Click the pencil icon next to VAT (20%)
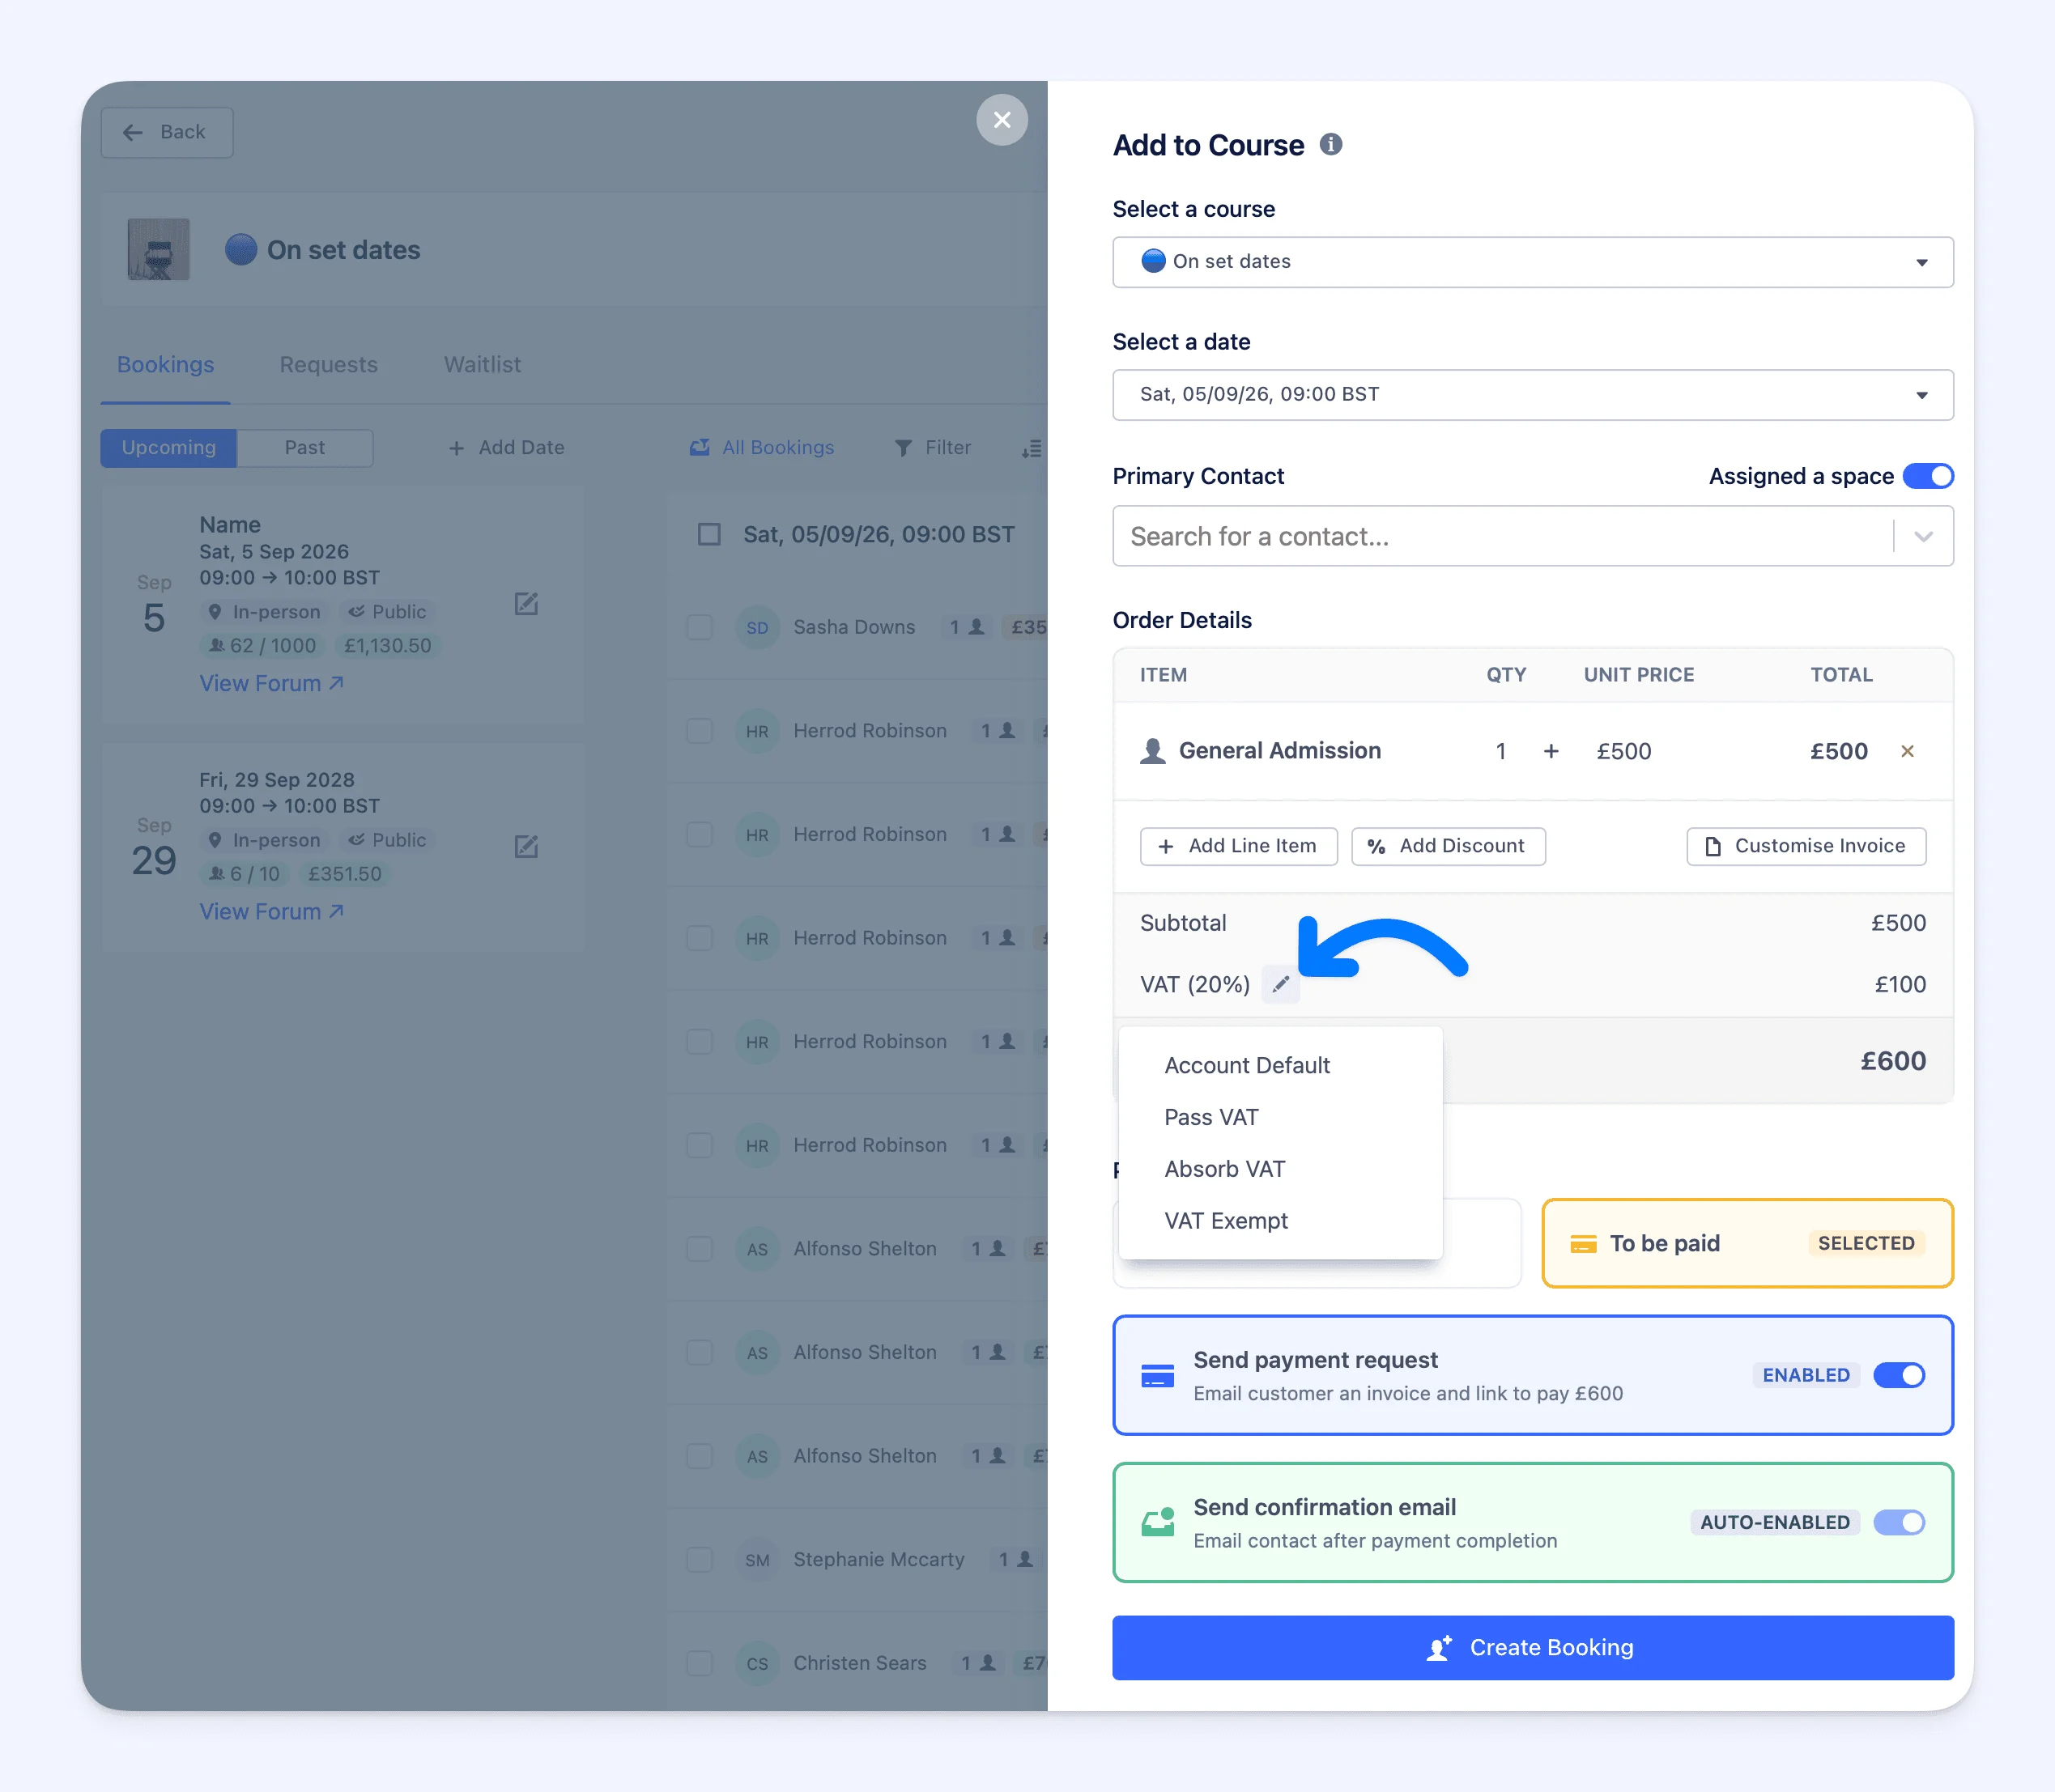 [x=1279, y=984]
